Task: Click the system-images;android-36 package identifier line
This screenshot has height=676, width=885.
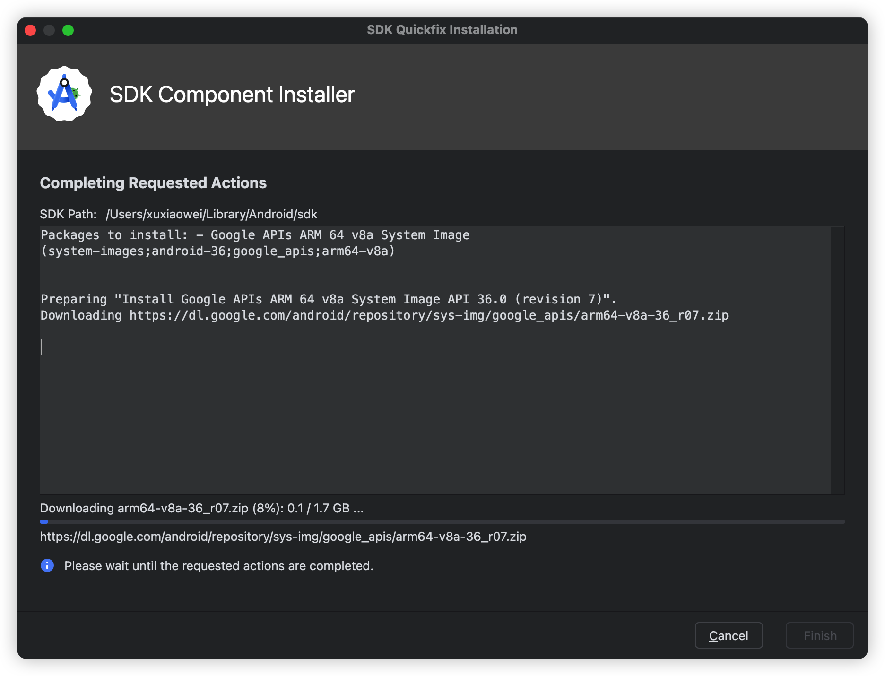Action: point(217,251)
